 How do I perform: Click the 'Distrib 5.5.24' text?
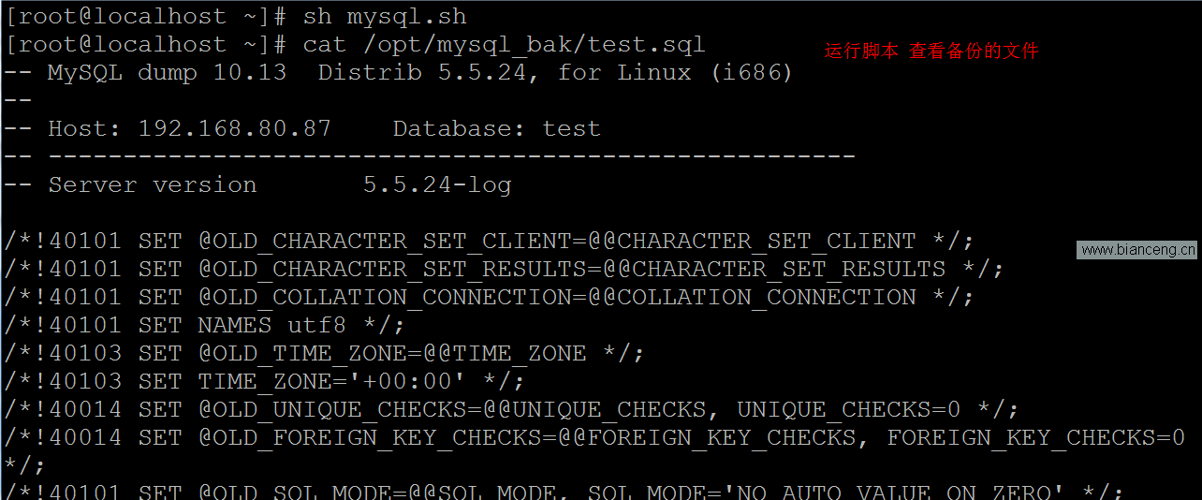pos(421,73)
